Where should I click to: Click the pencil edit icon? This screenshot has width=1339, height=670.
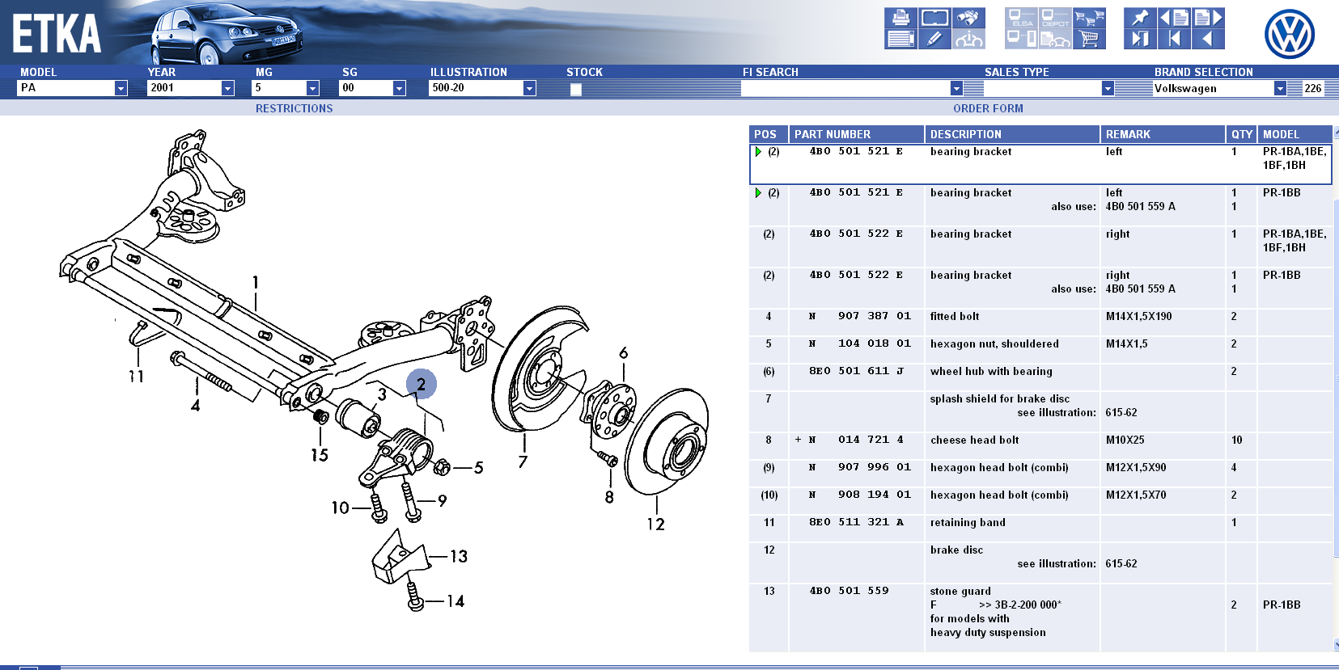pos(934,38)
